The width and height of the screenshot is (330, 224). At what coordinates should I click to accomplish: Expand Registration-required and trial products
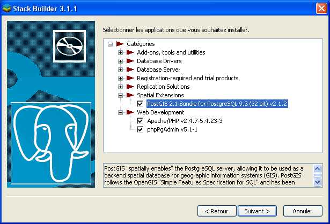click(120, 78)
